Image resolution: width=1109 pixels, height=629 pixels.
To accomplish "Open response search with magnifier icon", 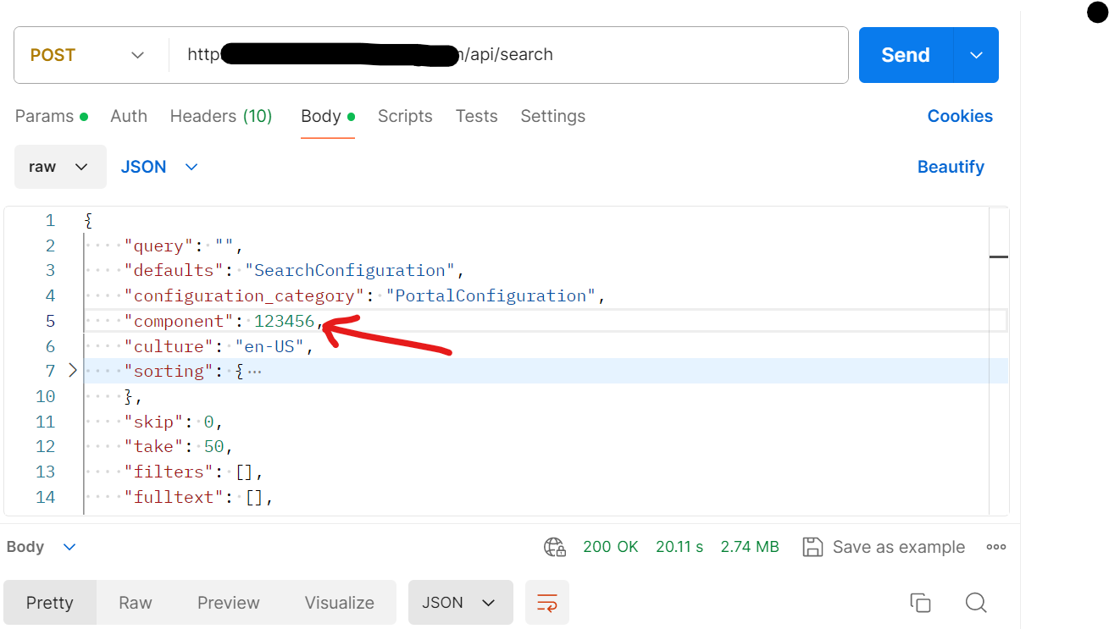I will click(976, 603).
